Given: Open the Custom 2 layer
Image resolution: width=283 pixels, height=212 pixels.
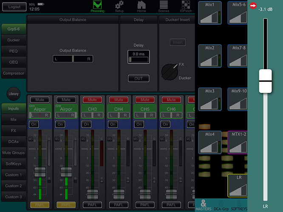Looking at the screenshot, I should coord(14,186).
